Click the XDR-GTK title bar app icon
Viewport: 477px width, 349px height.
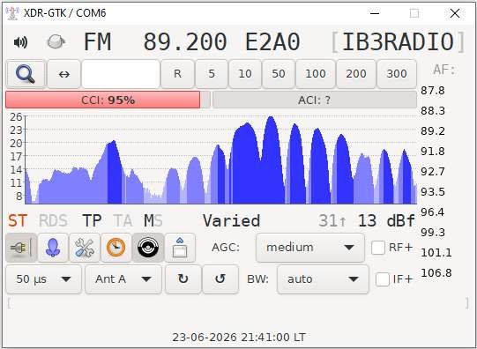coord(12,13)
